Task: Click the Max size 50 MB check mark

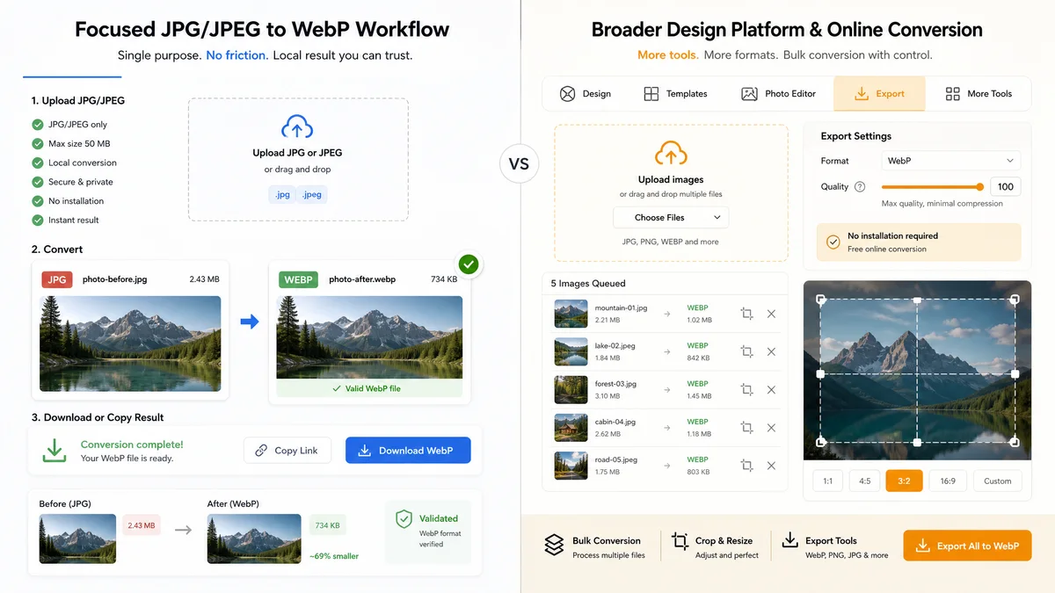Action: click(x=37, y=143)
